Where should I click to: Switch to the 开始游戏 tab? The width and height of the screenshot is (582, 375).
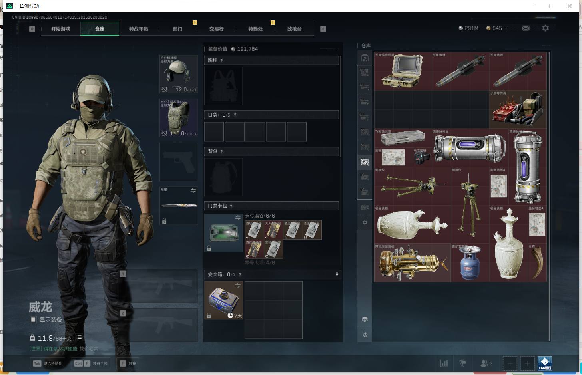tap(61, 29)
